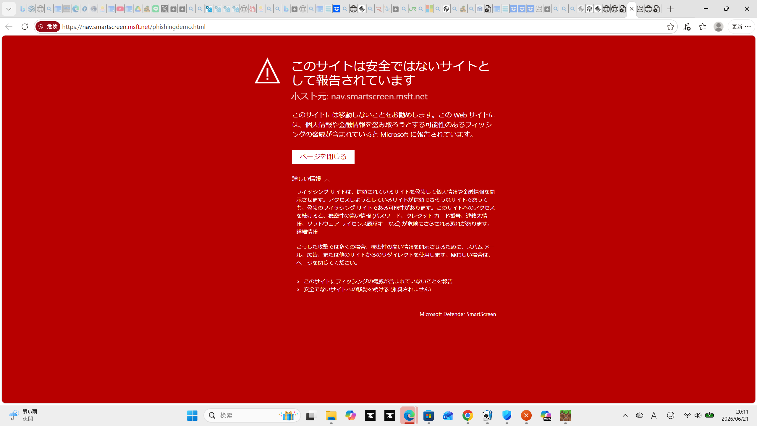
Task: Open the battery status tray icon
Action: (x=709, y=415)
